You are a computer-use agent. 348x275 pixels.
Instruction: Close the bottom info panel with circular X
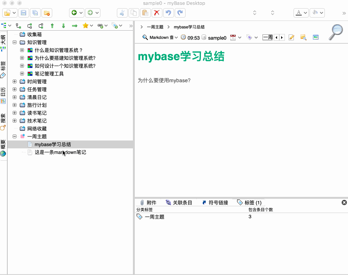[x=344, y=202]
